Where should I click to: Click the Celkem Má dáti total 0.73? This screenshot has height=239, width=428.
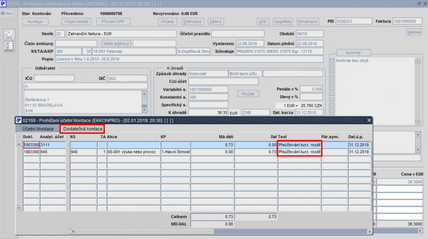click(212, 217)
